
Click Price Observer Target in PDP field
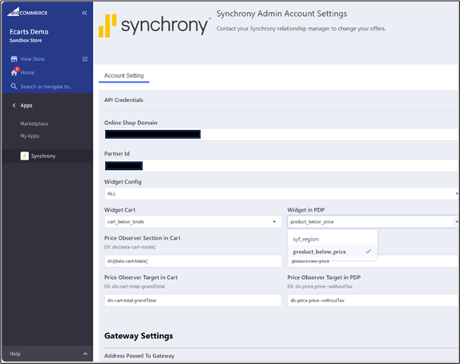click(373, 301)
